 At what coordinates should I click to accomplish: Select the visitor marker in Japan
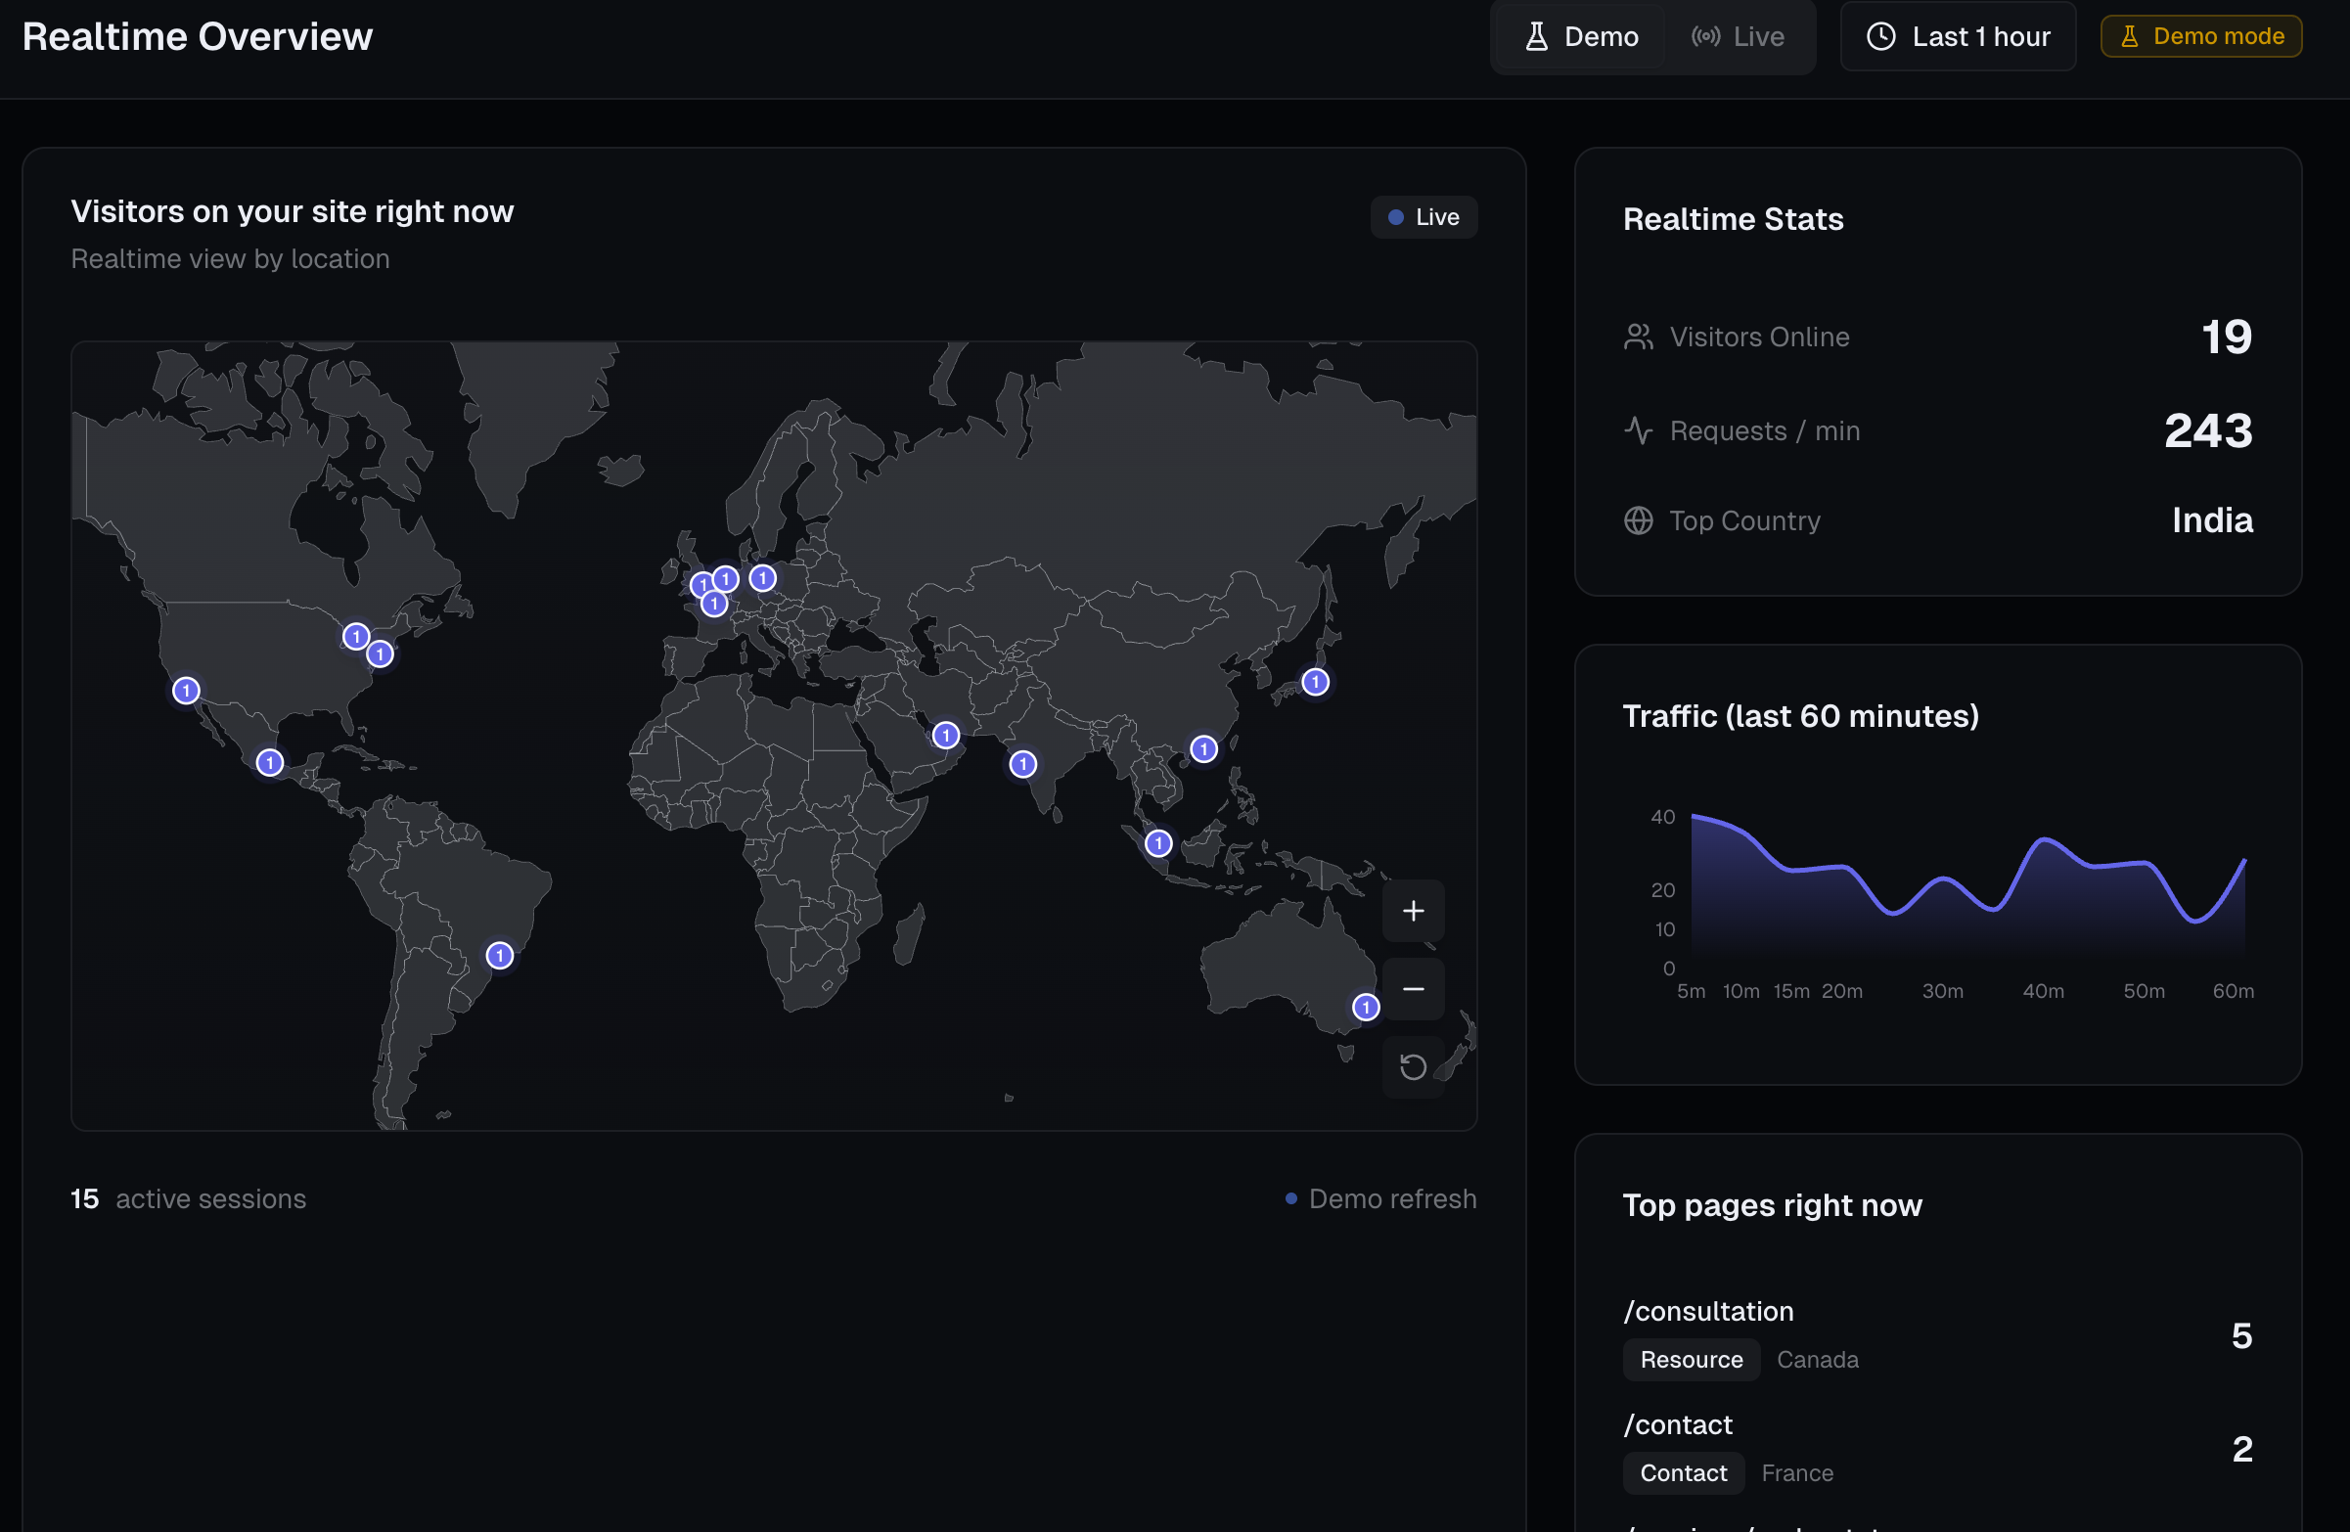click(x=1315, y=682)
